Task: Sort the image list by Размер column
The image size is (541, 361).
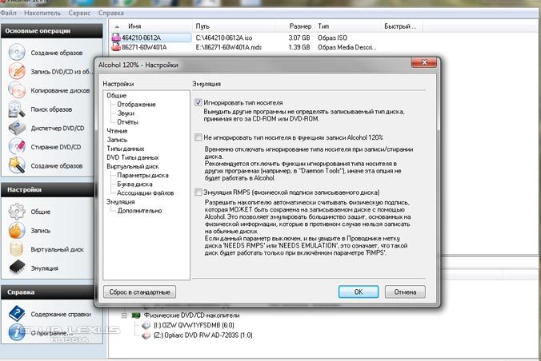Action: pyautogui.click(x=301, y=26)
